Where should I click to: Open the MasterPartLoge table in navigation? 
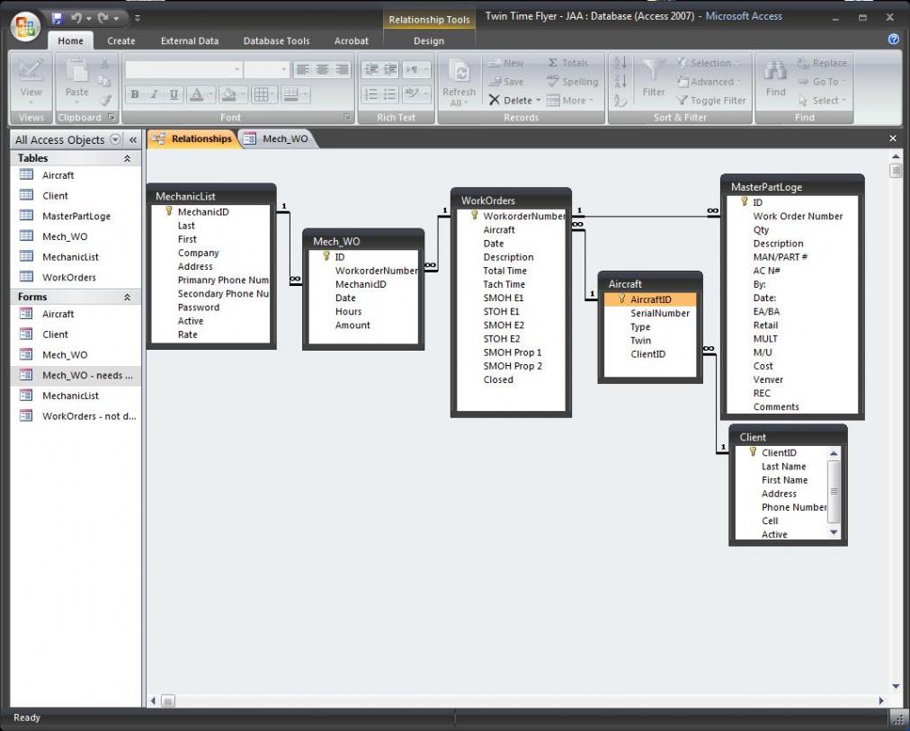click(76, 216)
